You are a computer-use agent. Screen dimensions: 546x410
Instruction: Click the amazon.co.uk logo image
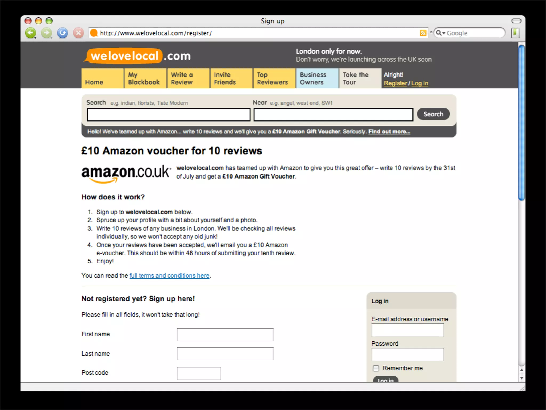(x=126, y=174)
